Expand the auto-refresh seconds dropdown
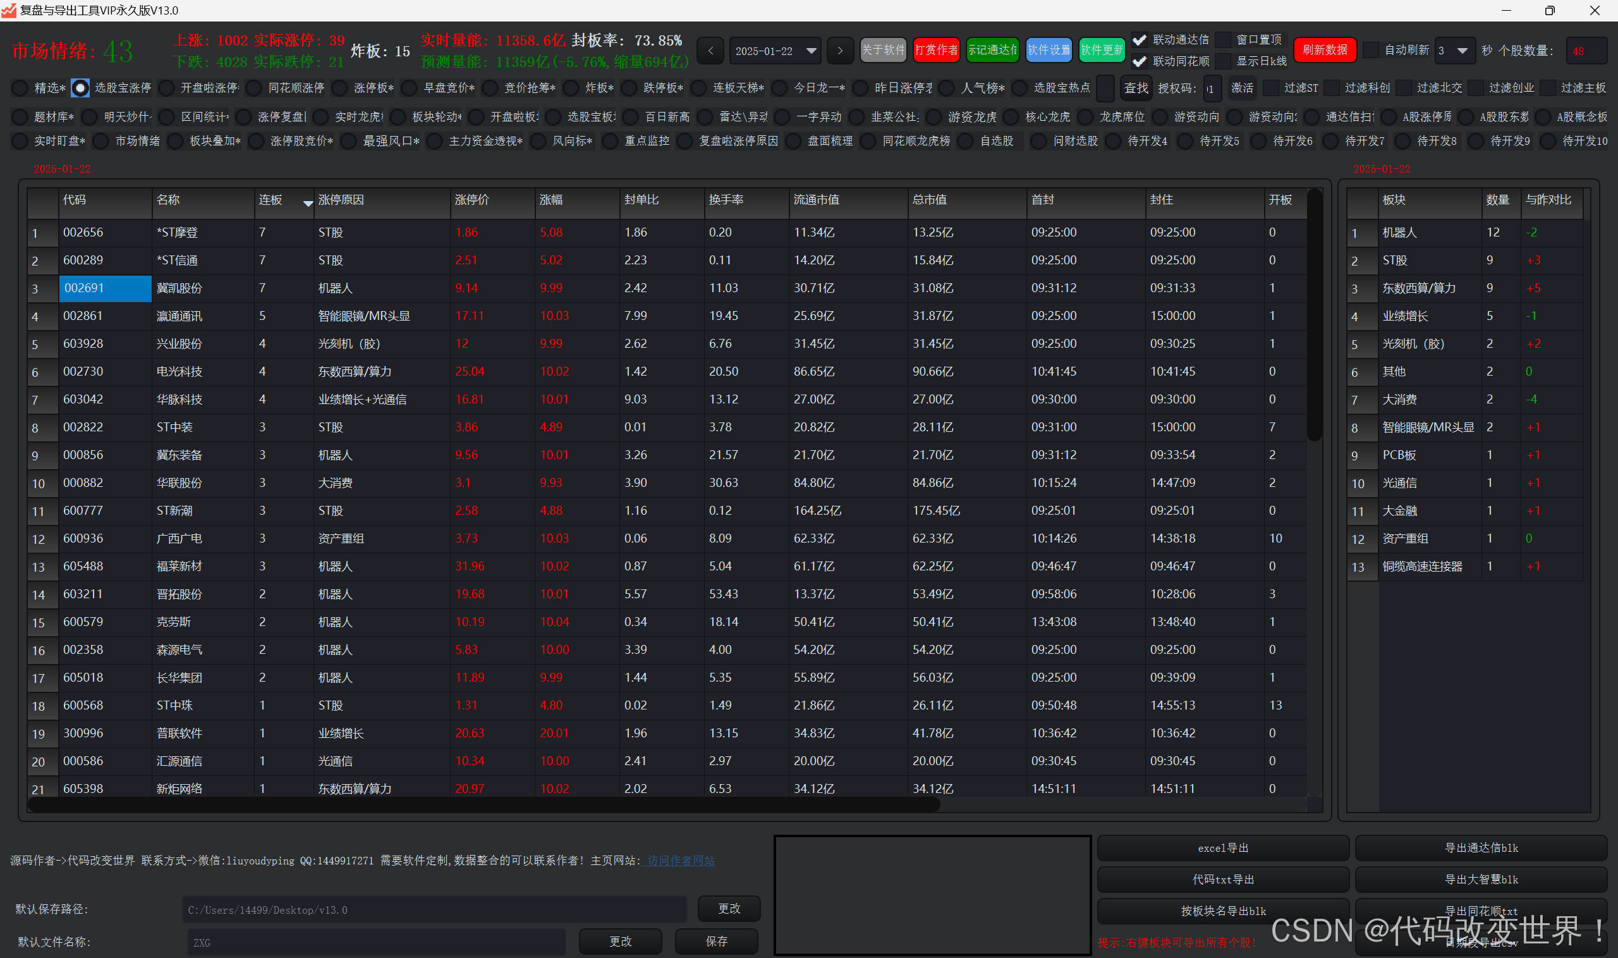The width and height of the screenshot is (1618, 958). click(x=1462, y=51)
